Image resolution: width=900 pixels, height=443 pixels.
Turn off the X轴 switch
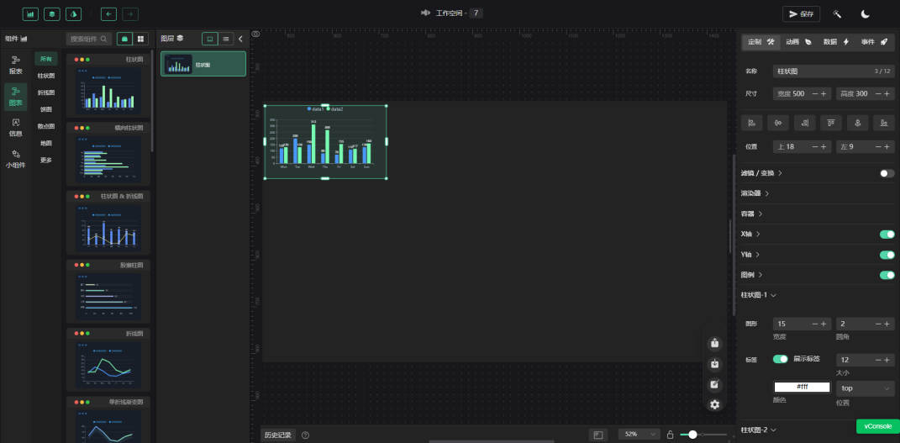point(887,235)
